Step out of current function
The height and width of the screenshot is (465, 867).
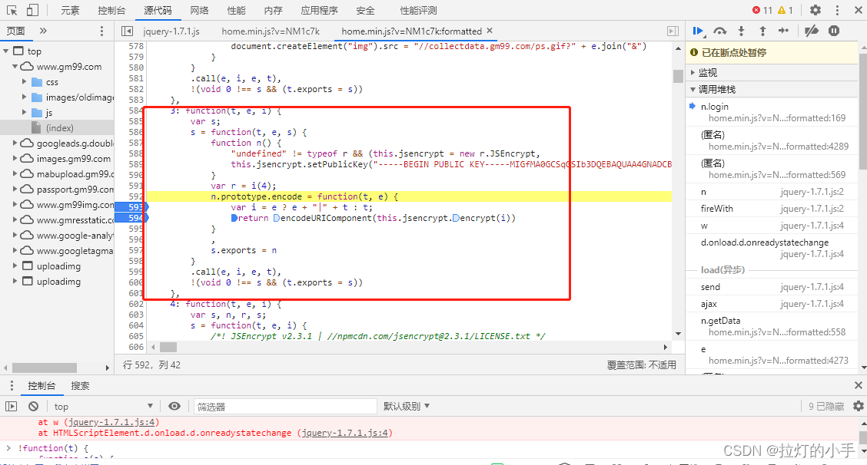point(762,31)
